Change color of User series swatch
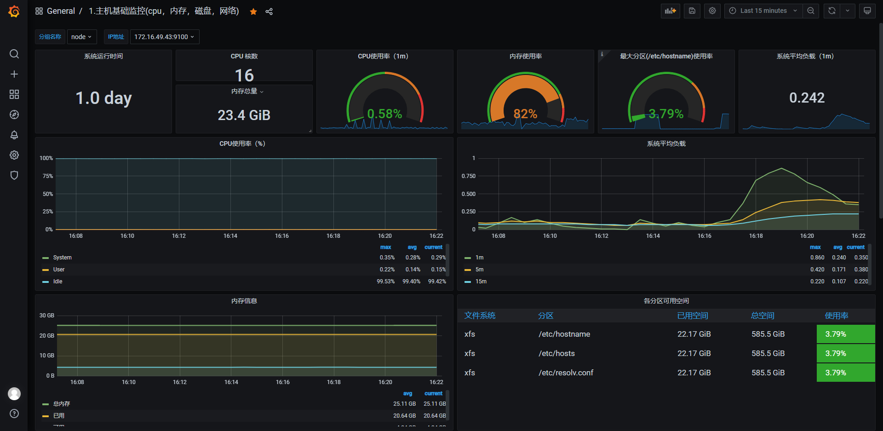Screen dimensions: 883x431 point(46,270)
